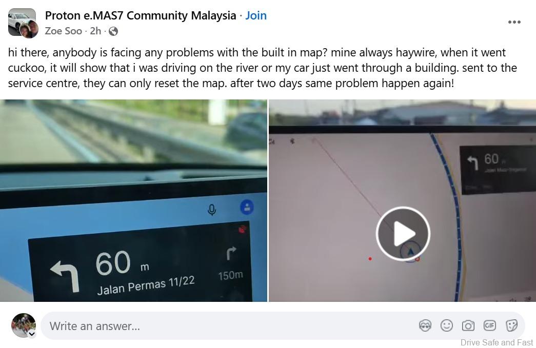The width and height of the screenshot is (536, 348).
Task: Click the 2h post timestamp
Action: click(x=95, y=31)
